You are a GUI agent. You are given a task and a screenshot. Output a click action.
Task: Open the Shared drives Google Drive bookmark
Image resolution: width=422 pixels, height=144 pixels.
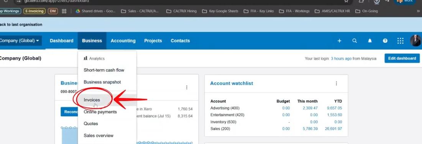[x=95, y=11]
